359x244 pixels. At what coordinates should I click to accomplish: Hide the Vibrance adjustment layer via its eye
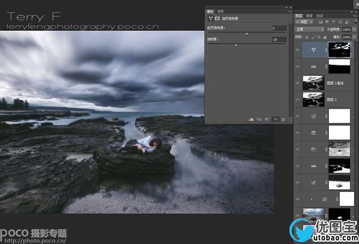[298, 50]
